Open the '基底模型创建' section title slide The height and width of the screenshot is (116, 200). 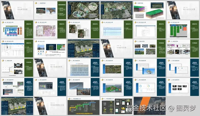coord(17,10)
